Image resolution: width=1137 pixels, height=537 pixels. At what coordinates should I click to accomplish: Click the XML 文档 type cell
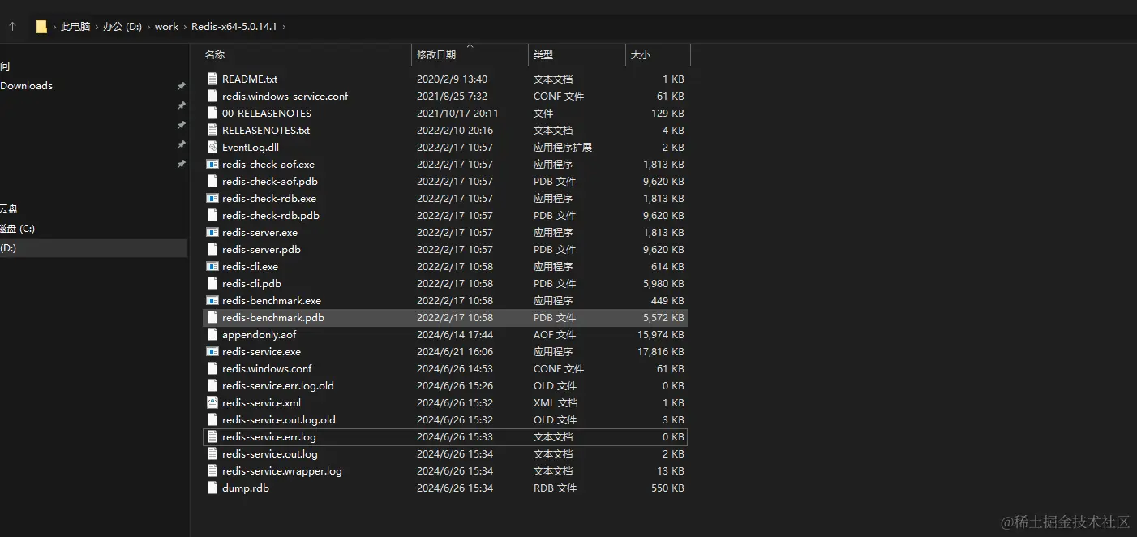[x=556, y=402]
